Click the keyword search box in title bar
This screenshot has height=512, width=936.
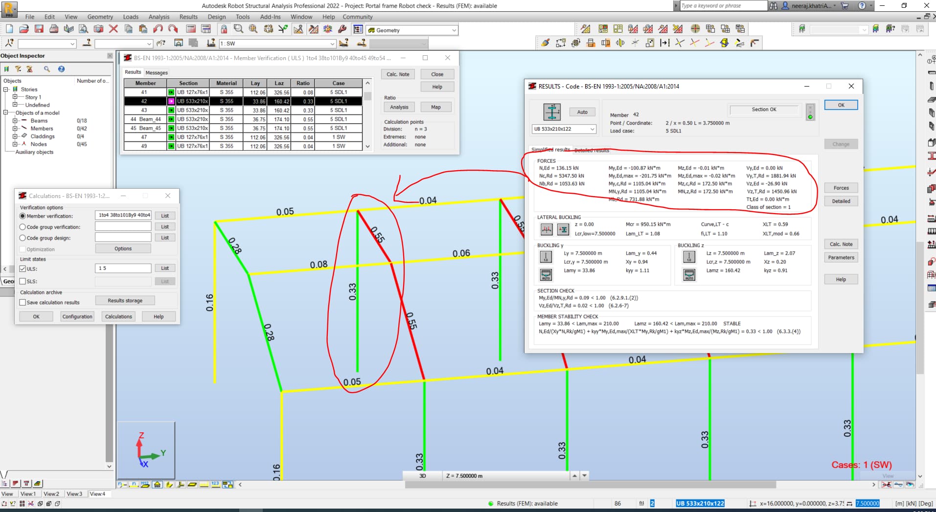click(723, 6)
